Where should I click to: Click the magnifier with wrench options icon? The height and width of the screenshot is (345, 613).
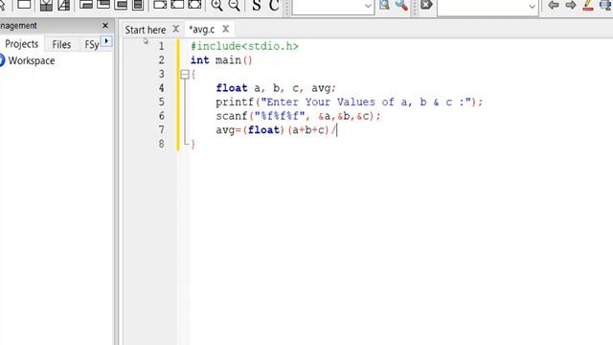[x=401, y=5]
